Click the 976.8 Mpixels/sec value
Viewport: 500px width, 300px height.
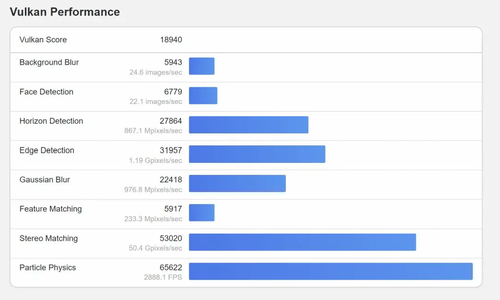[x=153, y=190]
